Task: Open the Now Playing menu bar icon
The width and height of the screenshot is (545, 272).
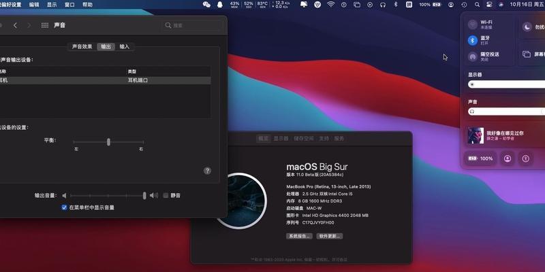Action: 370,5
